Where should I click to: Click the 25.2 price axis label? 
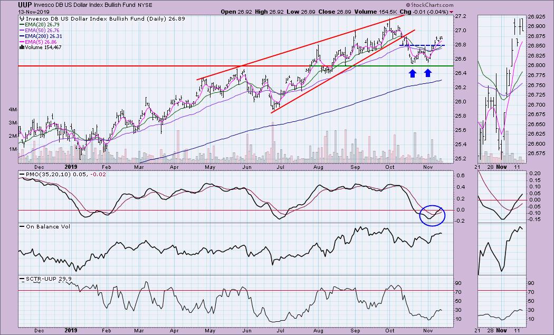click(461, 158)
